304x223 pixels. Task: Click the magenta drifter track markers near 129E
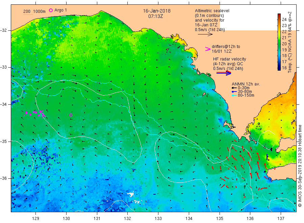pos(35,114)
